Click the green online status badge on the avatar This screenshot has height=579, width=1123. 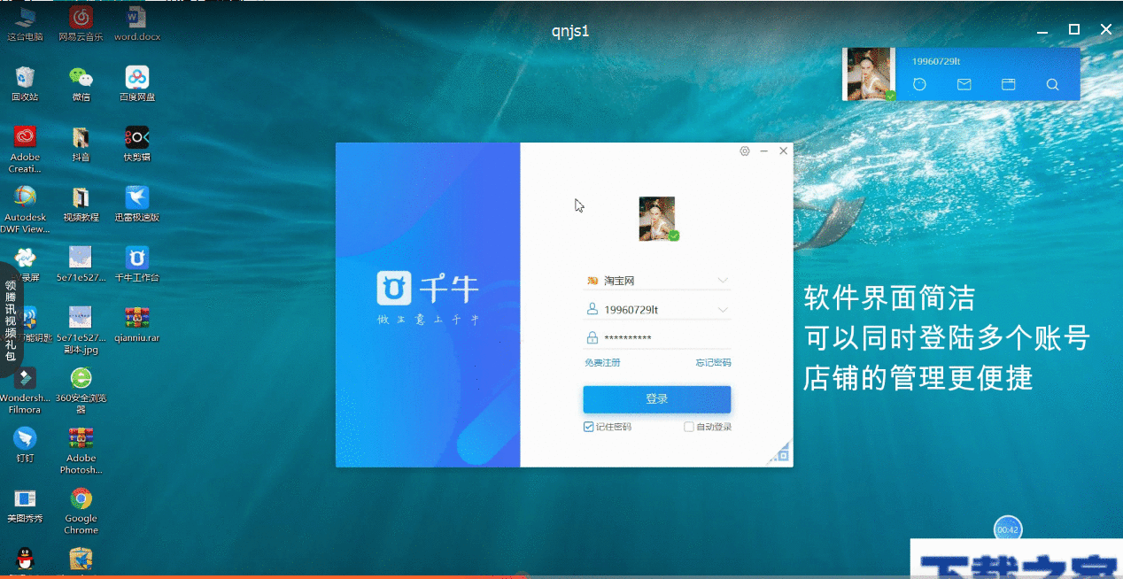tap(673, 233)
